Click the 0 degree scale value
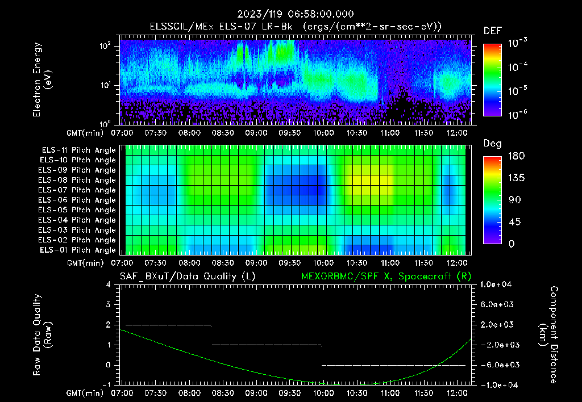 pos(512,244)
